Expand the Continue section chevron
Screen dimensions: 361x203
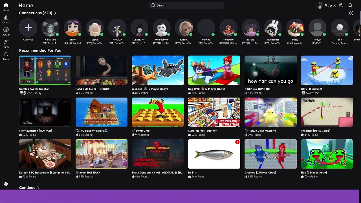coord(38,187)
